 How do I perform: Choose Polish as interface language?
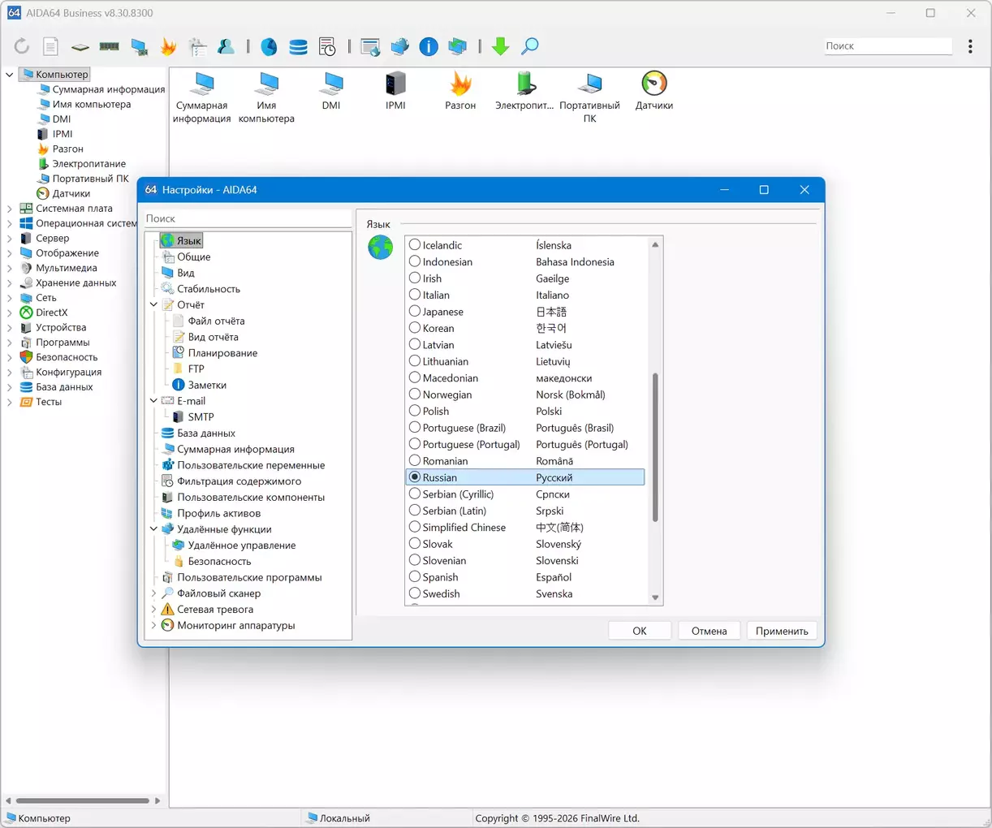(415, 411)
